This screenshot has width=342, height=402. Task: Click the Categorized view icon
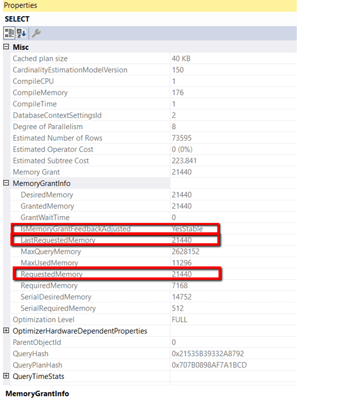pyautogui.click(x=9, y=33)
